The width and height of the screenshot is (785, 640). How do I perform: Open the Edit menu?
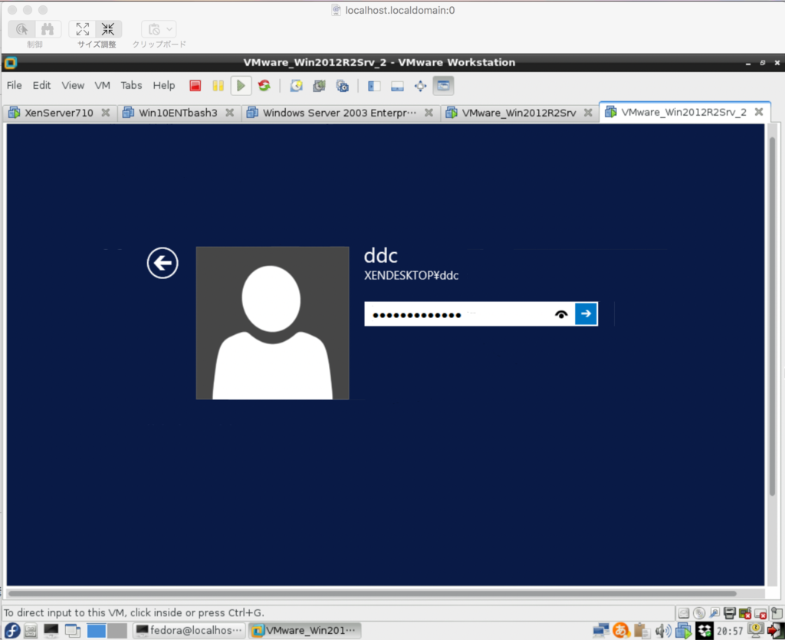(41, 85)
